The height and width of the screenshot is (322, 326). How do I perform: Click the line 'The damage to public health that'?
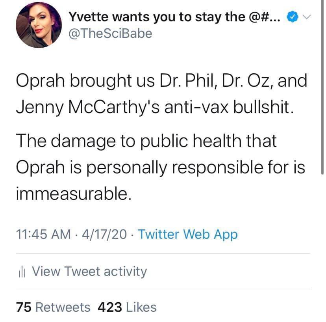point(146,141)
